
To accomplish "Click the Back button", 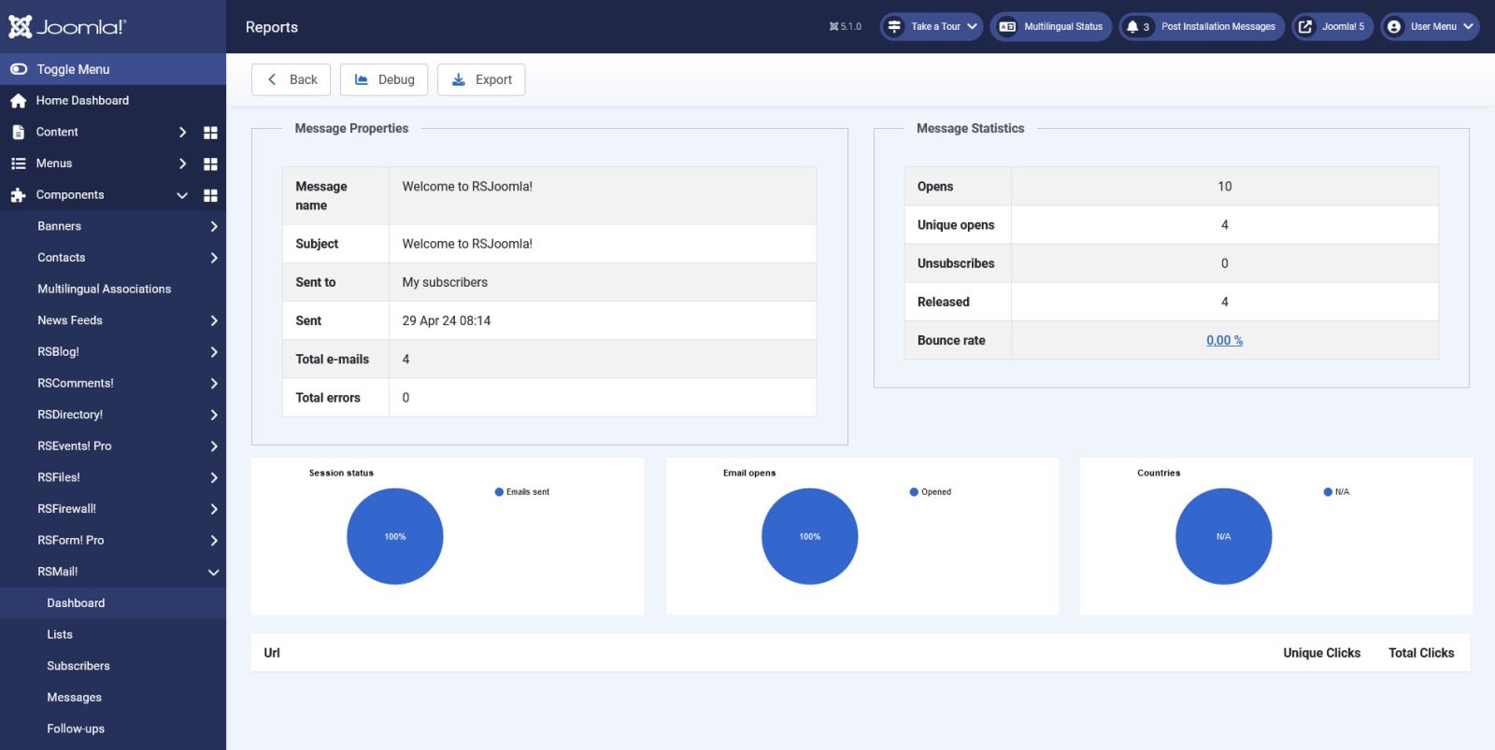I will tap(292, 79).
